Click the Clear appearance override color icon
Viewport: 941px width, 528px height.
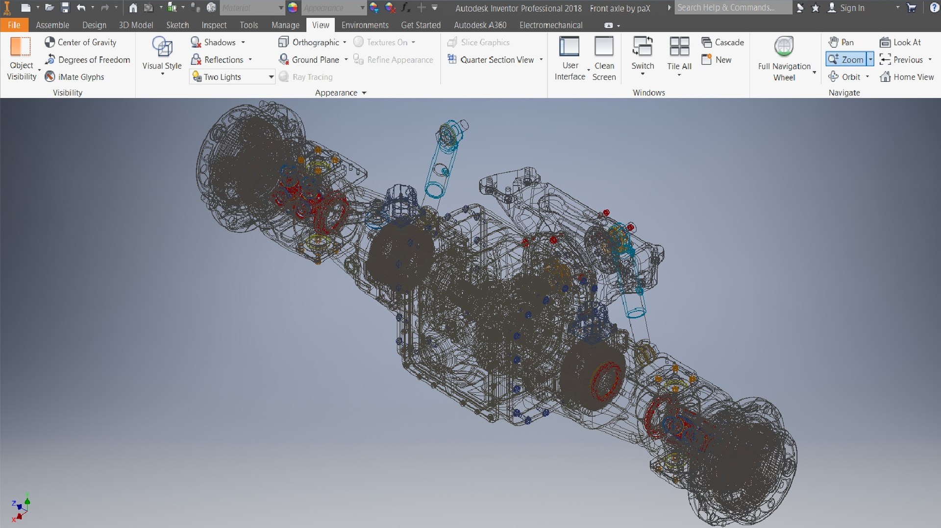click(x=391, y=7)
